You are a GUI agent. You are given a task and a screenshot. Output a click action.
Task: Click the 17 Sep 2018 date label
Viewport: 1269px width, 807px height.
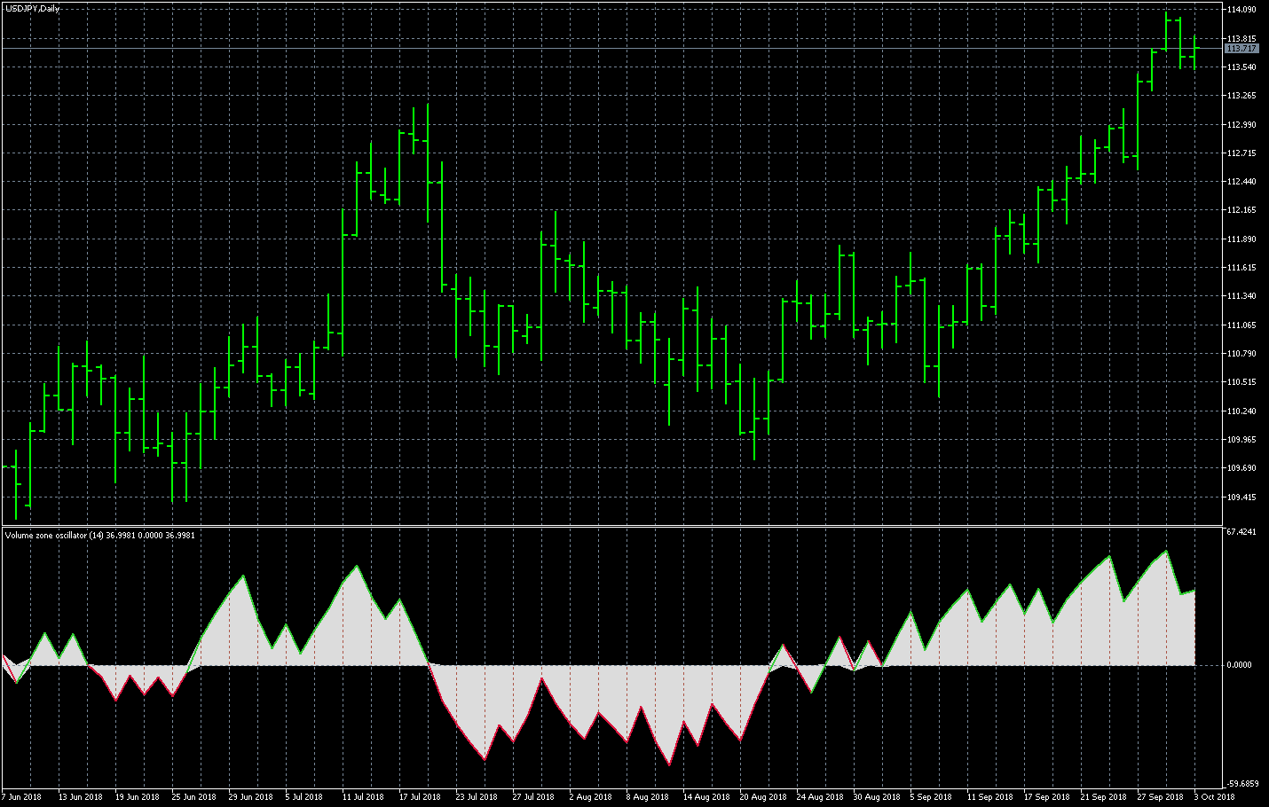click(x=1047, y=796)
